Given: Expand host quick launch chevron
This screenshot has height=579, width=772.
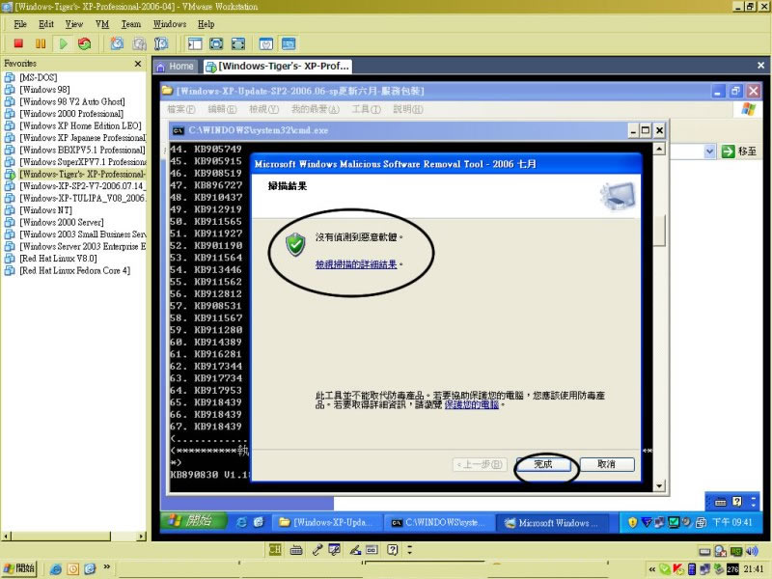Looking at the screenshot, I should tap(106, 567).
